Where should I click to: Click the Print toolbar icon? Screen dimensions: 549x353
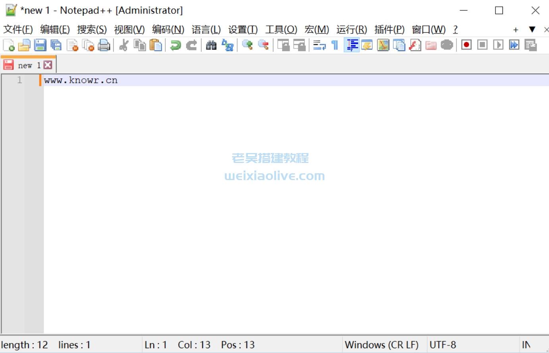click(x=104, y=45)
